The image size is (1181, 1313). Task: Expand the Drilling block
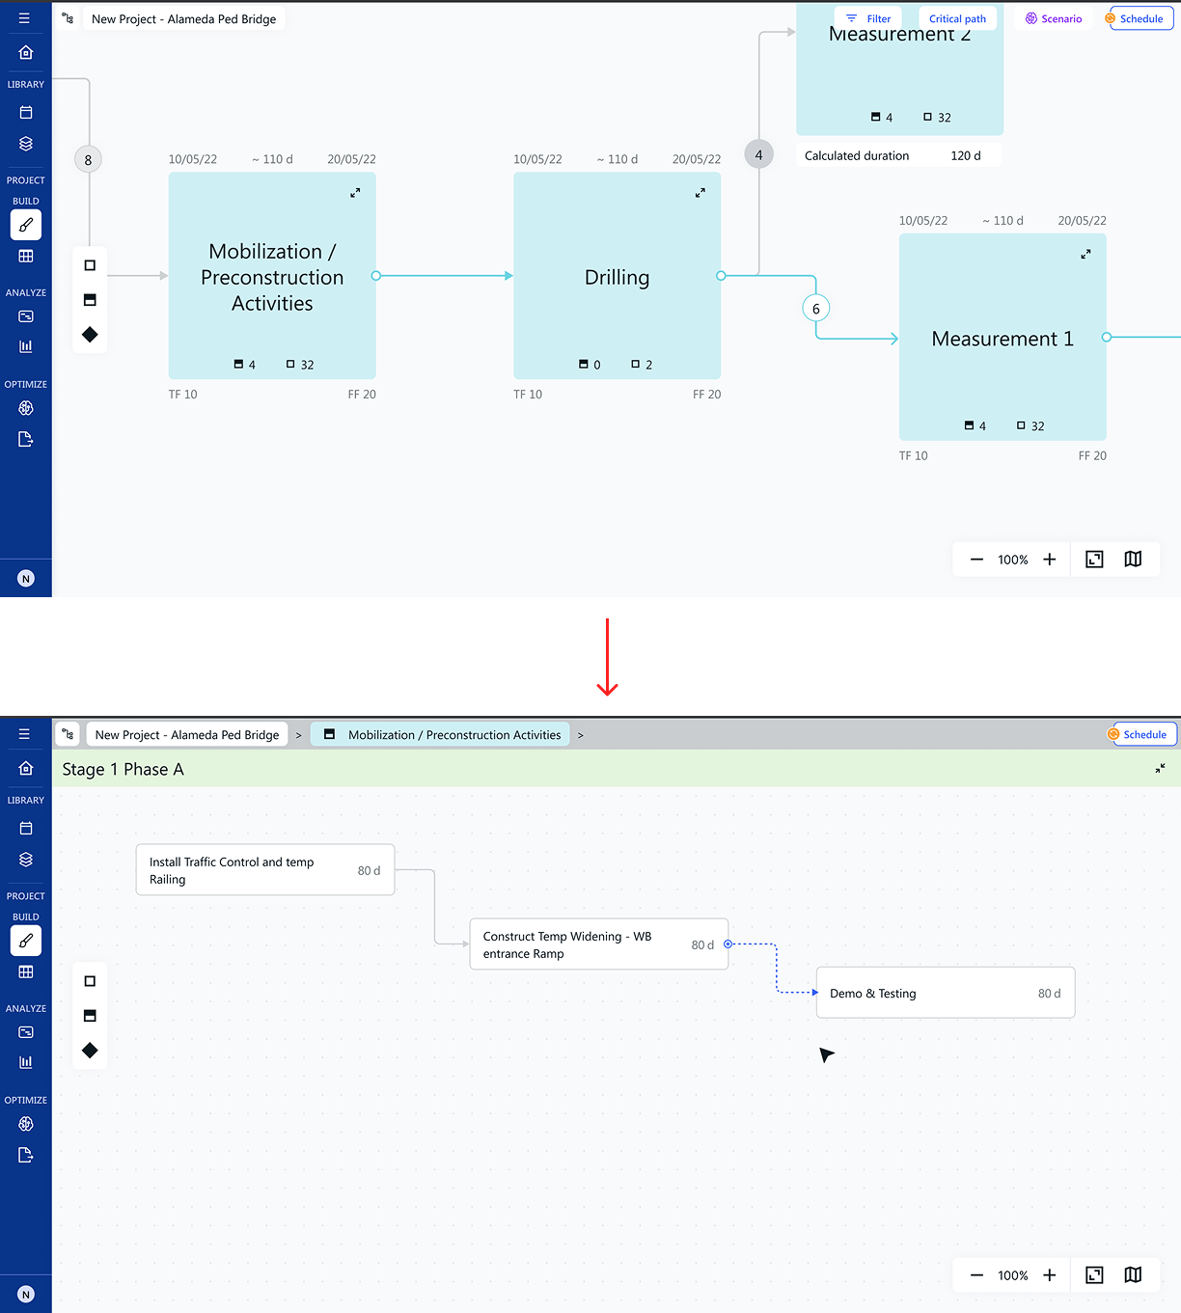(700, 193)
